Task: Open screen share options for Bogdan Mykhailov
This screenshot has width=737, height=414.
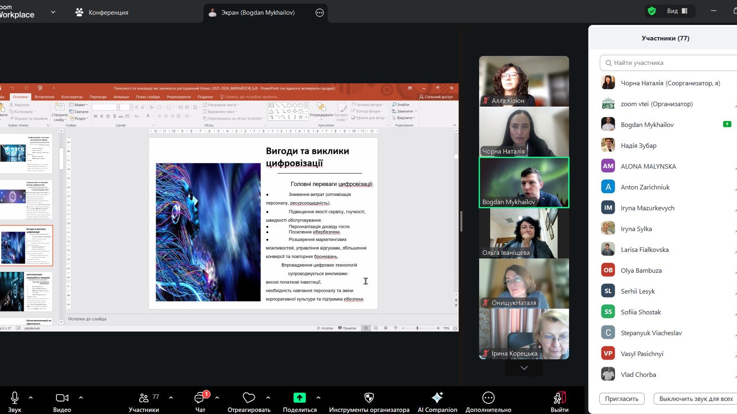Action: coord(320,13)
